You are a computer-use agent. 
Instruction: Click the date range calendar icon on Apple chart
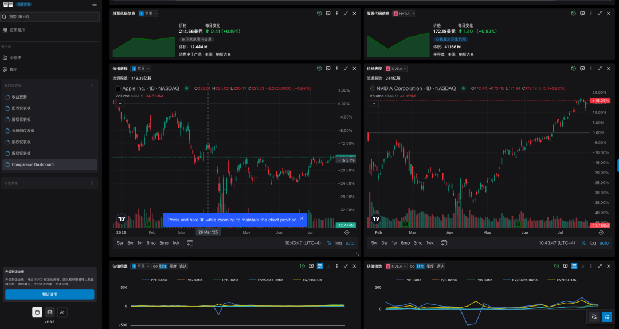[190, 243]
